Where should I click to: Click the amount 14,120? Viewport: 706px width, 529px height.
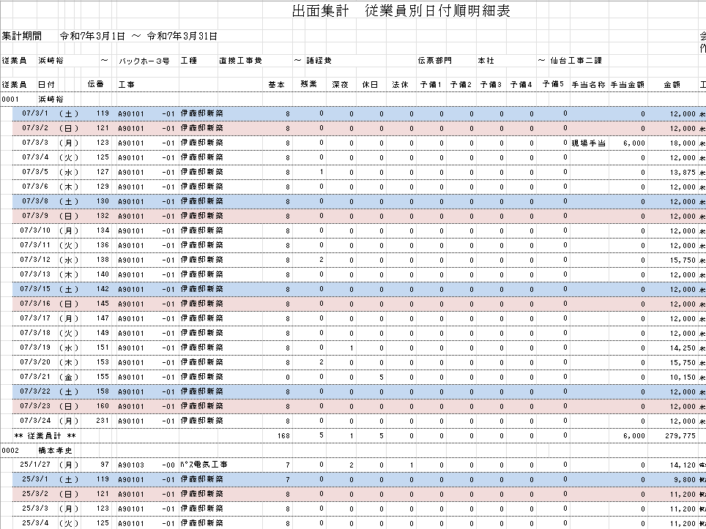point(683,465)
